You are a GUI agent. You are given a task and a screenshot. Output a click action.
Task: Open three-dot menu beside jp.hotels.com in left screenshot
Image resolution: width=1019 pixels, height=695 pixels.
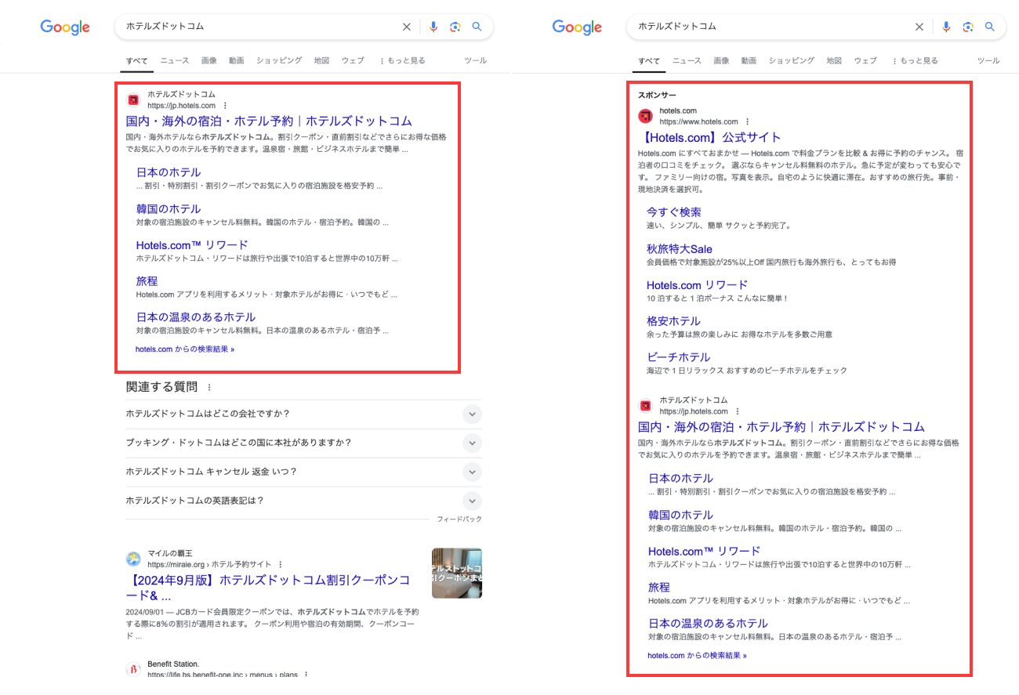click(x=226, y=105)
